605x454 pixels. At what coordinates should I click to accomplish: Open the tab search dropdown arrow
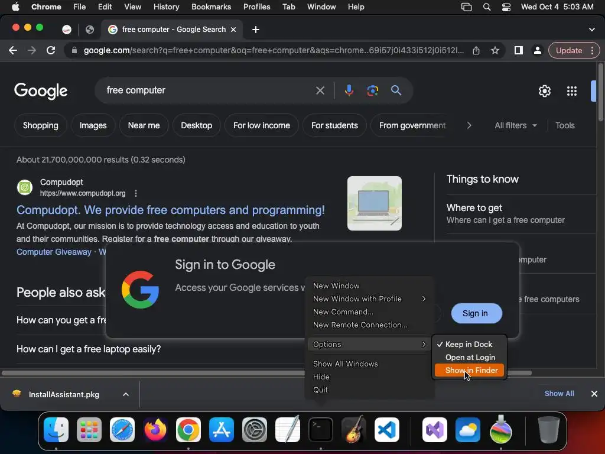[591, 30]
